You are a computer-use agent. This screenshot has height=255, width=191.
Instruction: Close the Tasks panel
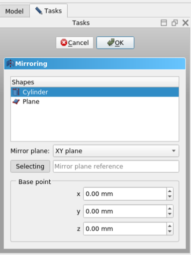(186, 23)
